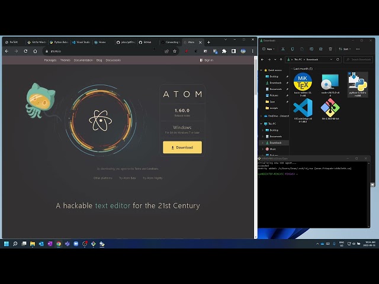
Task: Select Pictures in Quick access
Action: 274,95
